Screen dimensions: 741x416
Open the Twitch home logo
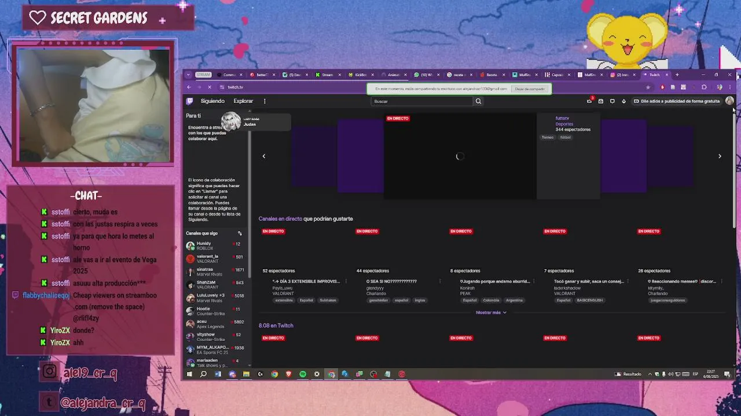point(189,101)
